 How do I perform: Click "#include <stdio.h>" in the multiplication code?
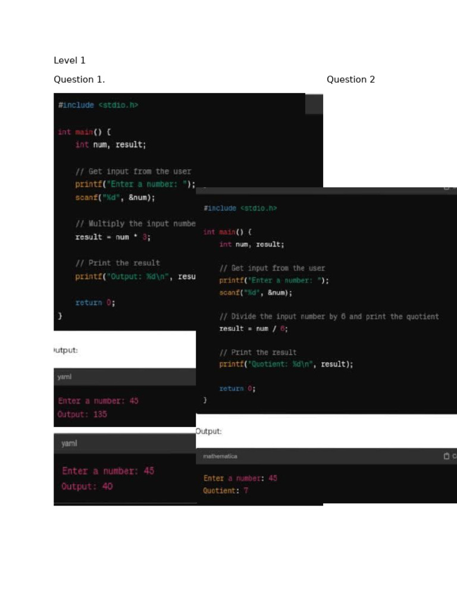[98, 105]
